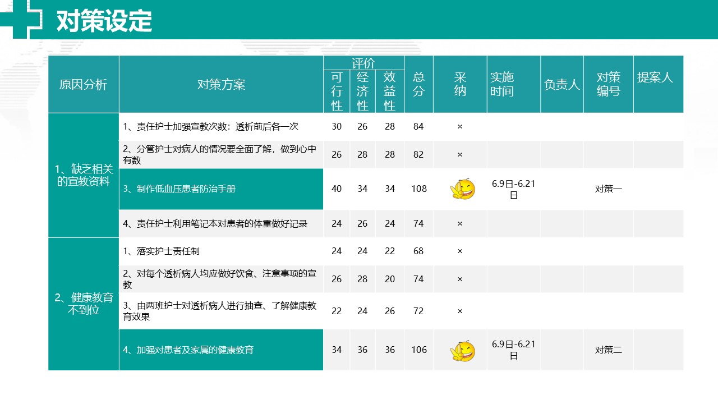Click the × mark in the 总分 72 row
718x404 pixels.
460,311
